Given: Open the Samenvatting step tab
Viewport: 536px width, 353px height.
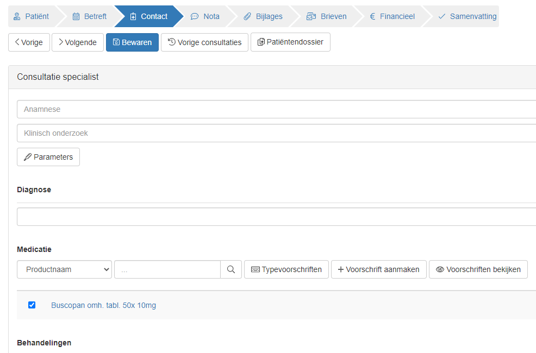Looking at the screenshot, I should pyautogui.click(x=468, y=16).
